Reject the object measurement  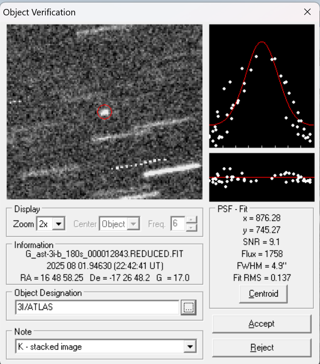coord(262,347)
